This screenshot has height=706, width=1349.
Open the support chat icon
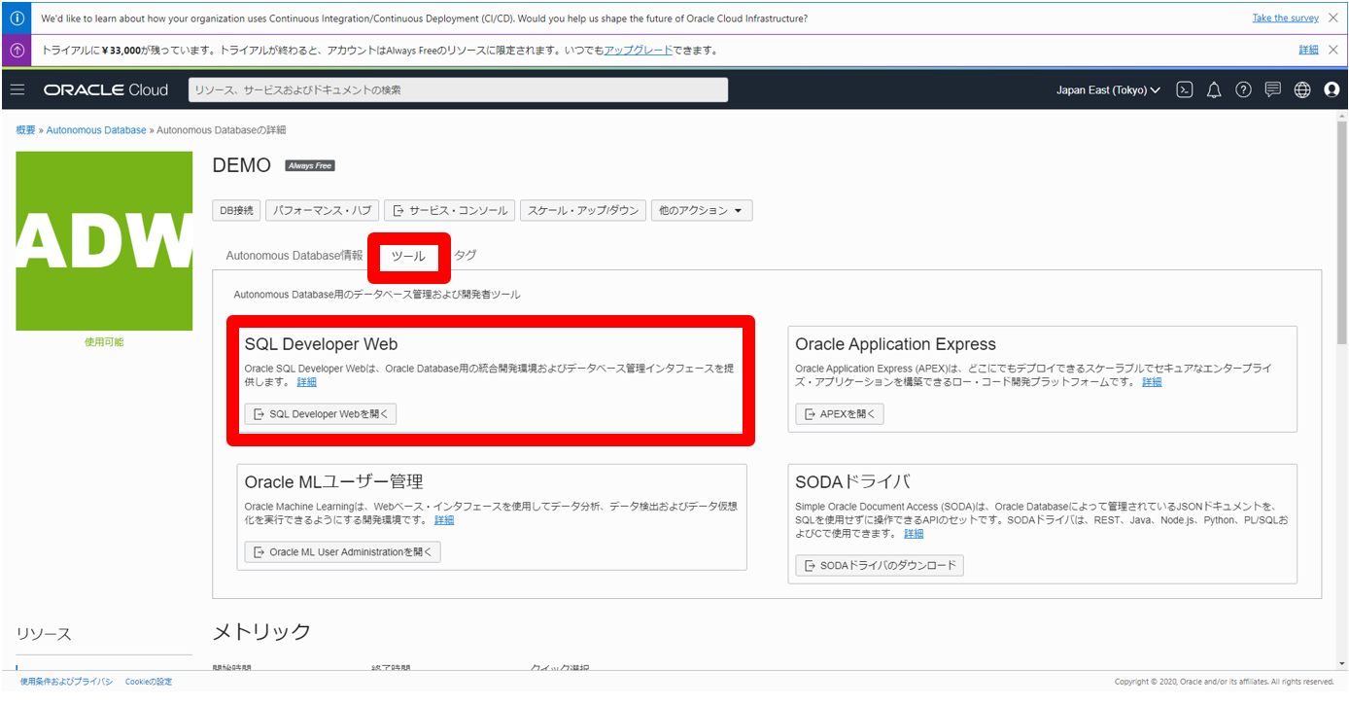tap(1272, 89)
